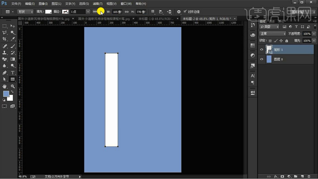Select the Crop tool
This screenshot has width=318, height=179.
[x=5, y=39]
